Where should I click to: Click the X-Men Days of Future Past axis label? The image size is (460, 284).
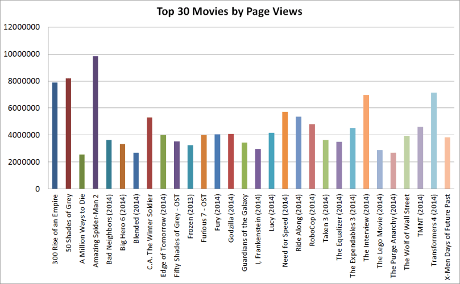[447, 237]
